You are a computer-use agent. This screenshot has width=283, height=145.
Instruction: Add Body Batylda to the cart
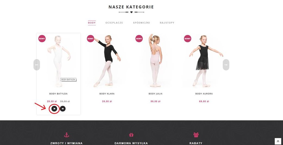(x=54, y=109)
